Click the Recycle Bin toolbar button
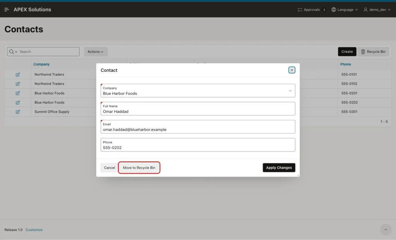The width and height of the screenshot is (396, 240). tap(373, 52)
